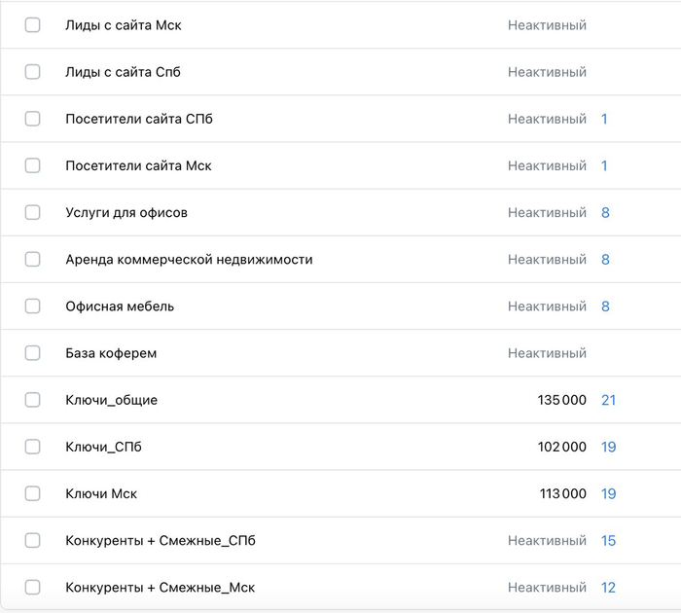Screen dimensions: 681x613
Task: Check the Ключи_общие checkbox
Action: pos(33,400)
